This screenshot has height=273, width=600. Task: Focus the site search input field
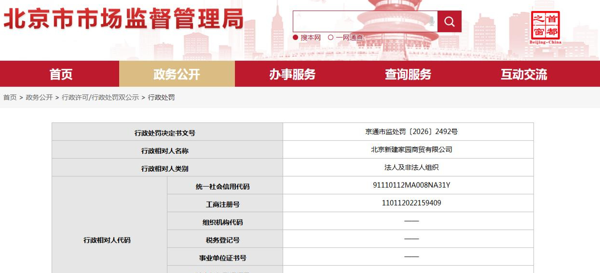click(365, 22)
